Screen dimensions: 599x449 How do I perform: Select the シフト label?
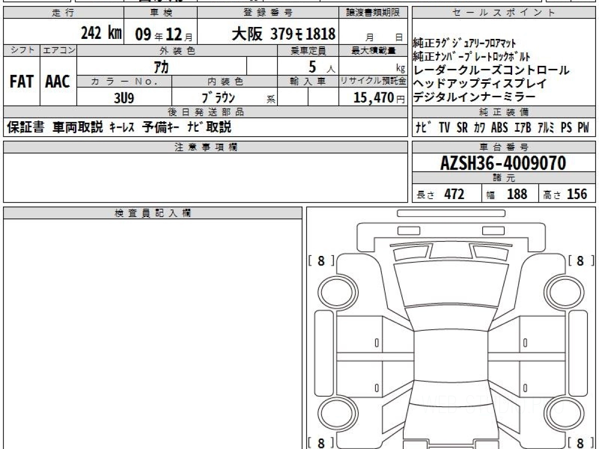(x=21, y=50)
